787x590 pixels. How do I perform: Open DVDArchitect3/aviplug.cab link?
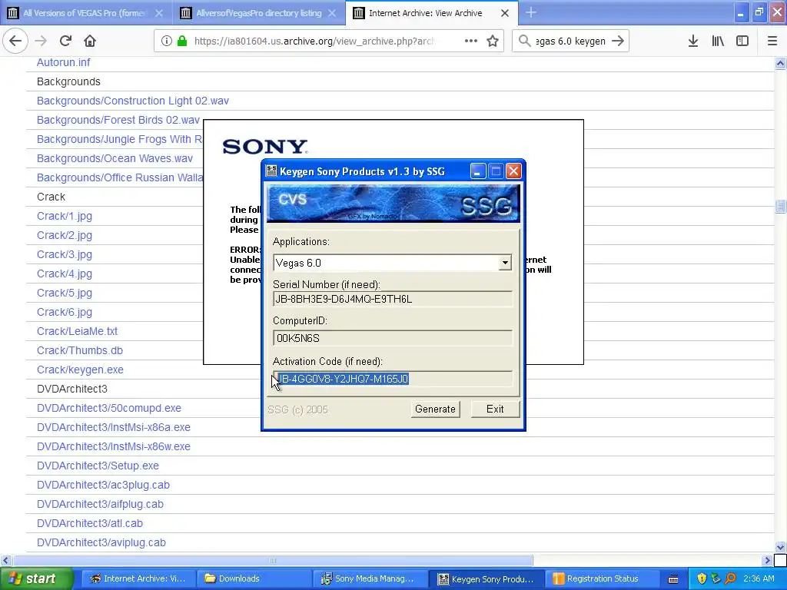point(101,542)
